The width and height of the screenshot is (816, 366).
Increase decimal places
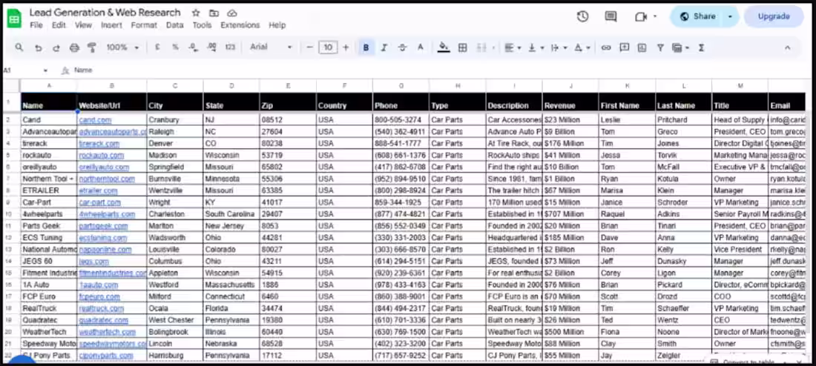tap(211, 47)
